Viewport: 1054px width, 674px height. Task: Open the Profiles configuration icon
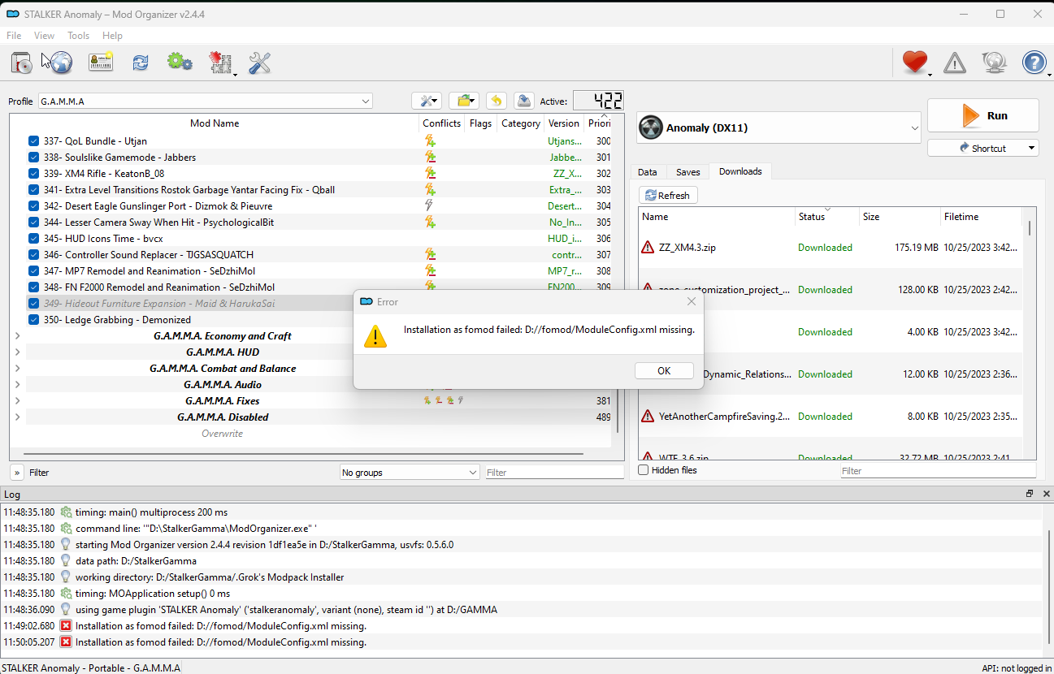(x=101, y=63)
